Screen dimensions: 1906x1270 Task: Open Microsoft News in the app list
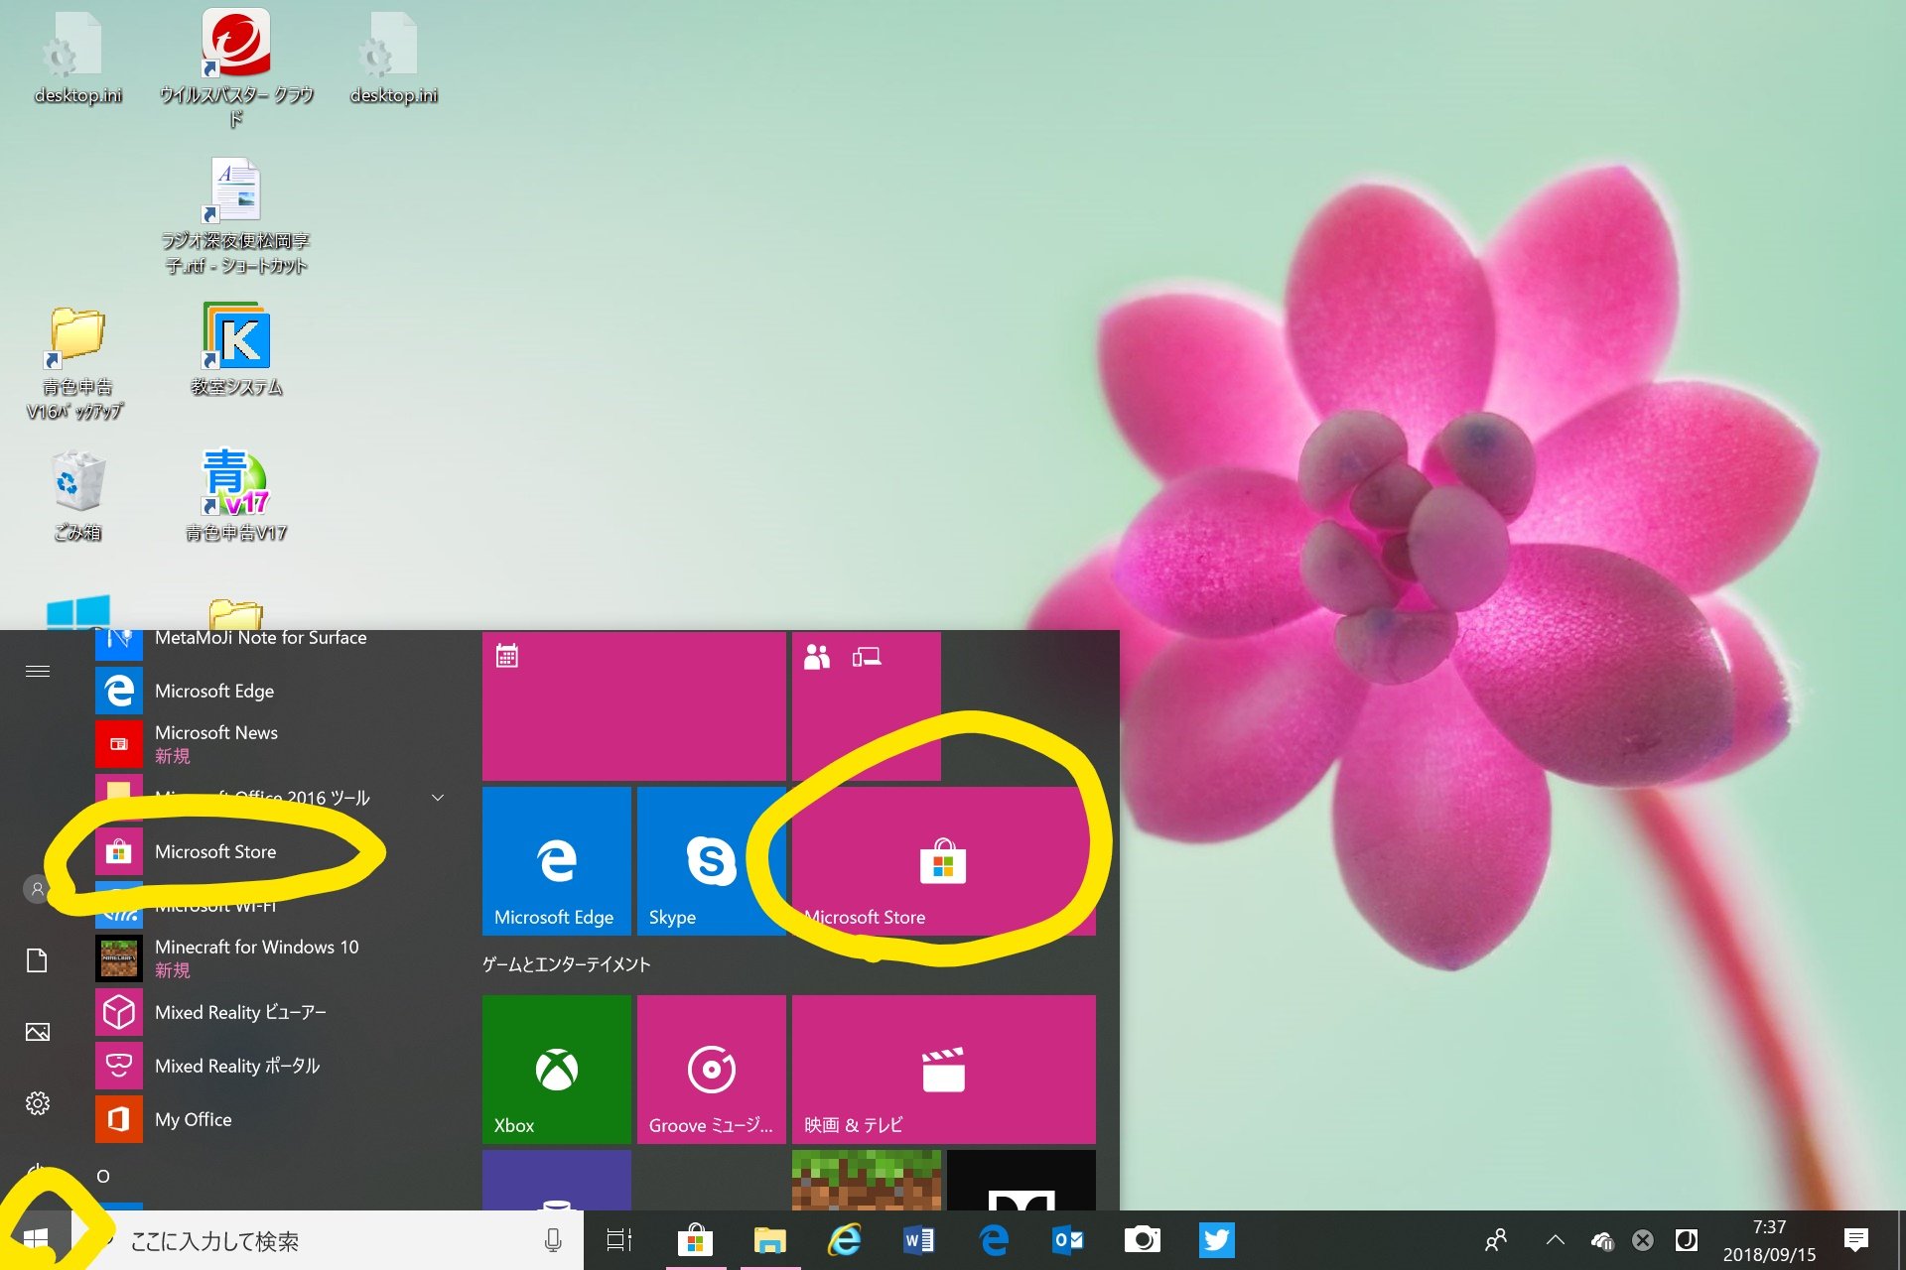(x=272, y=744)
